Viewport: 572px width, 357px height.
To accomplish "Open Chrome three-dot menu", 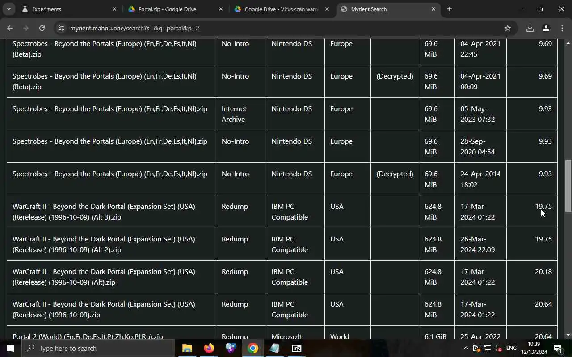I will click(x=562, y=28).
